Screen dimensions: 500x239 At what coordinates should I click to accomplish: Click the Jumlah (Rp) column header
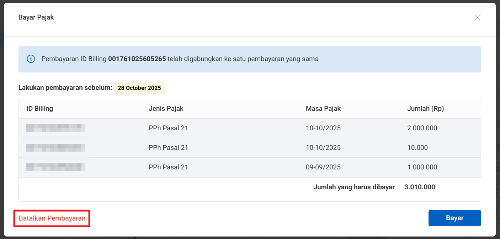[425, 109]
